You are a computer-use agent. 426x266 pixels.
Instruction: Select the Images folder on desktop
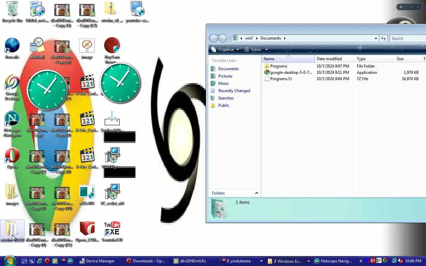point(12,195)
